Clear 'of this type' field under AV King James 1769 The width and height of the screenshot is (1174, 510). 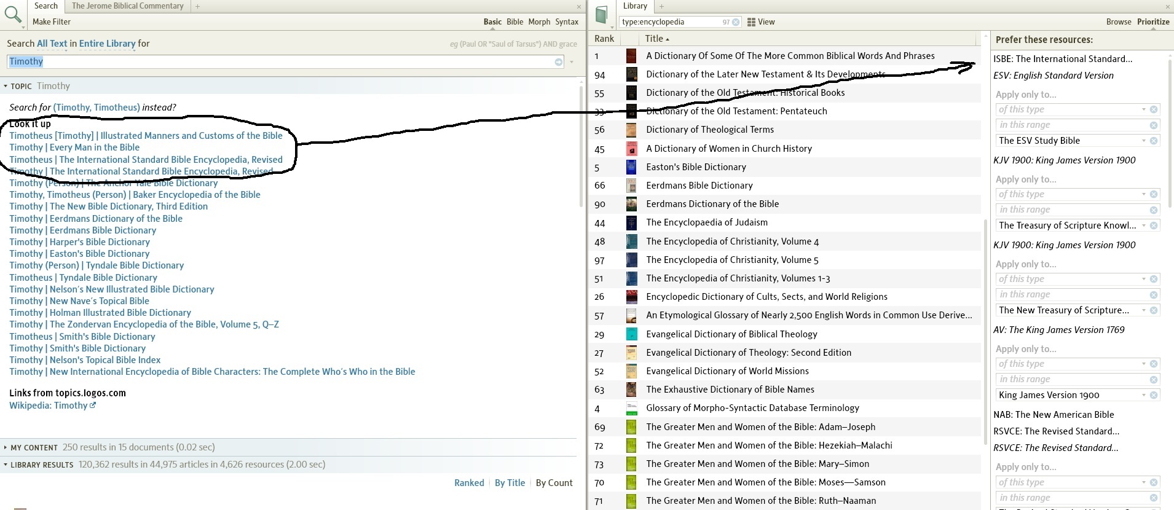1154,364
